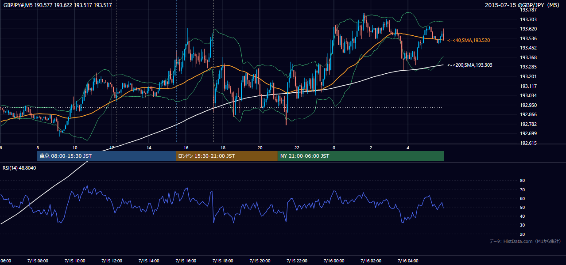566x265 pixels.
Task: Click price axis value 193.368
Action: tap(528, 57)
